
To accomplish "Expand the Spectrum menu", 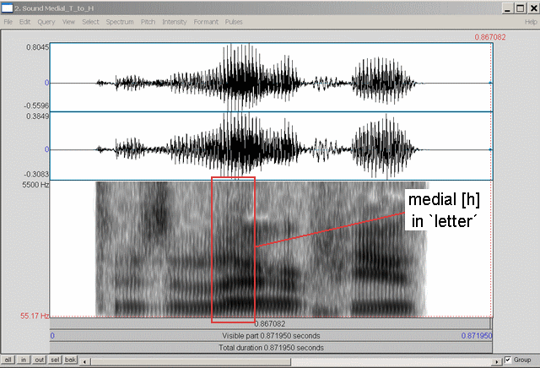I will click(x=120, y=21).
